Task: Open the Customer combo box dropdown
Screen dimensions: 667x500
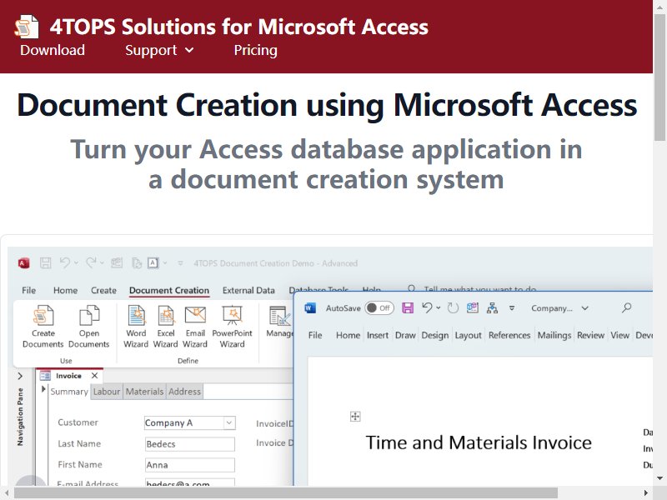Action: 228,422
